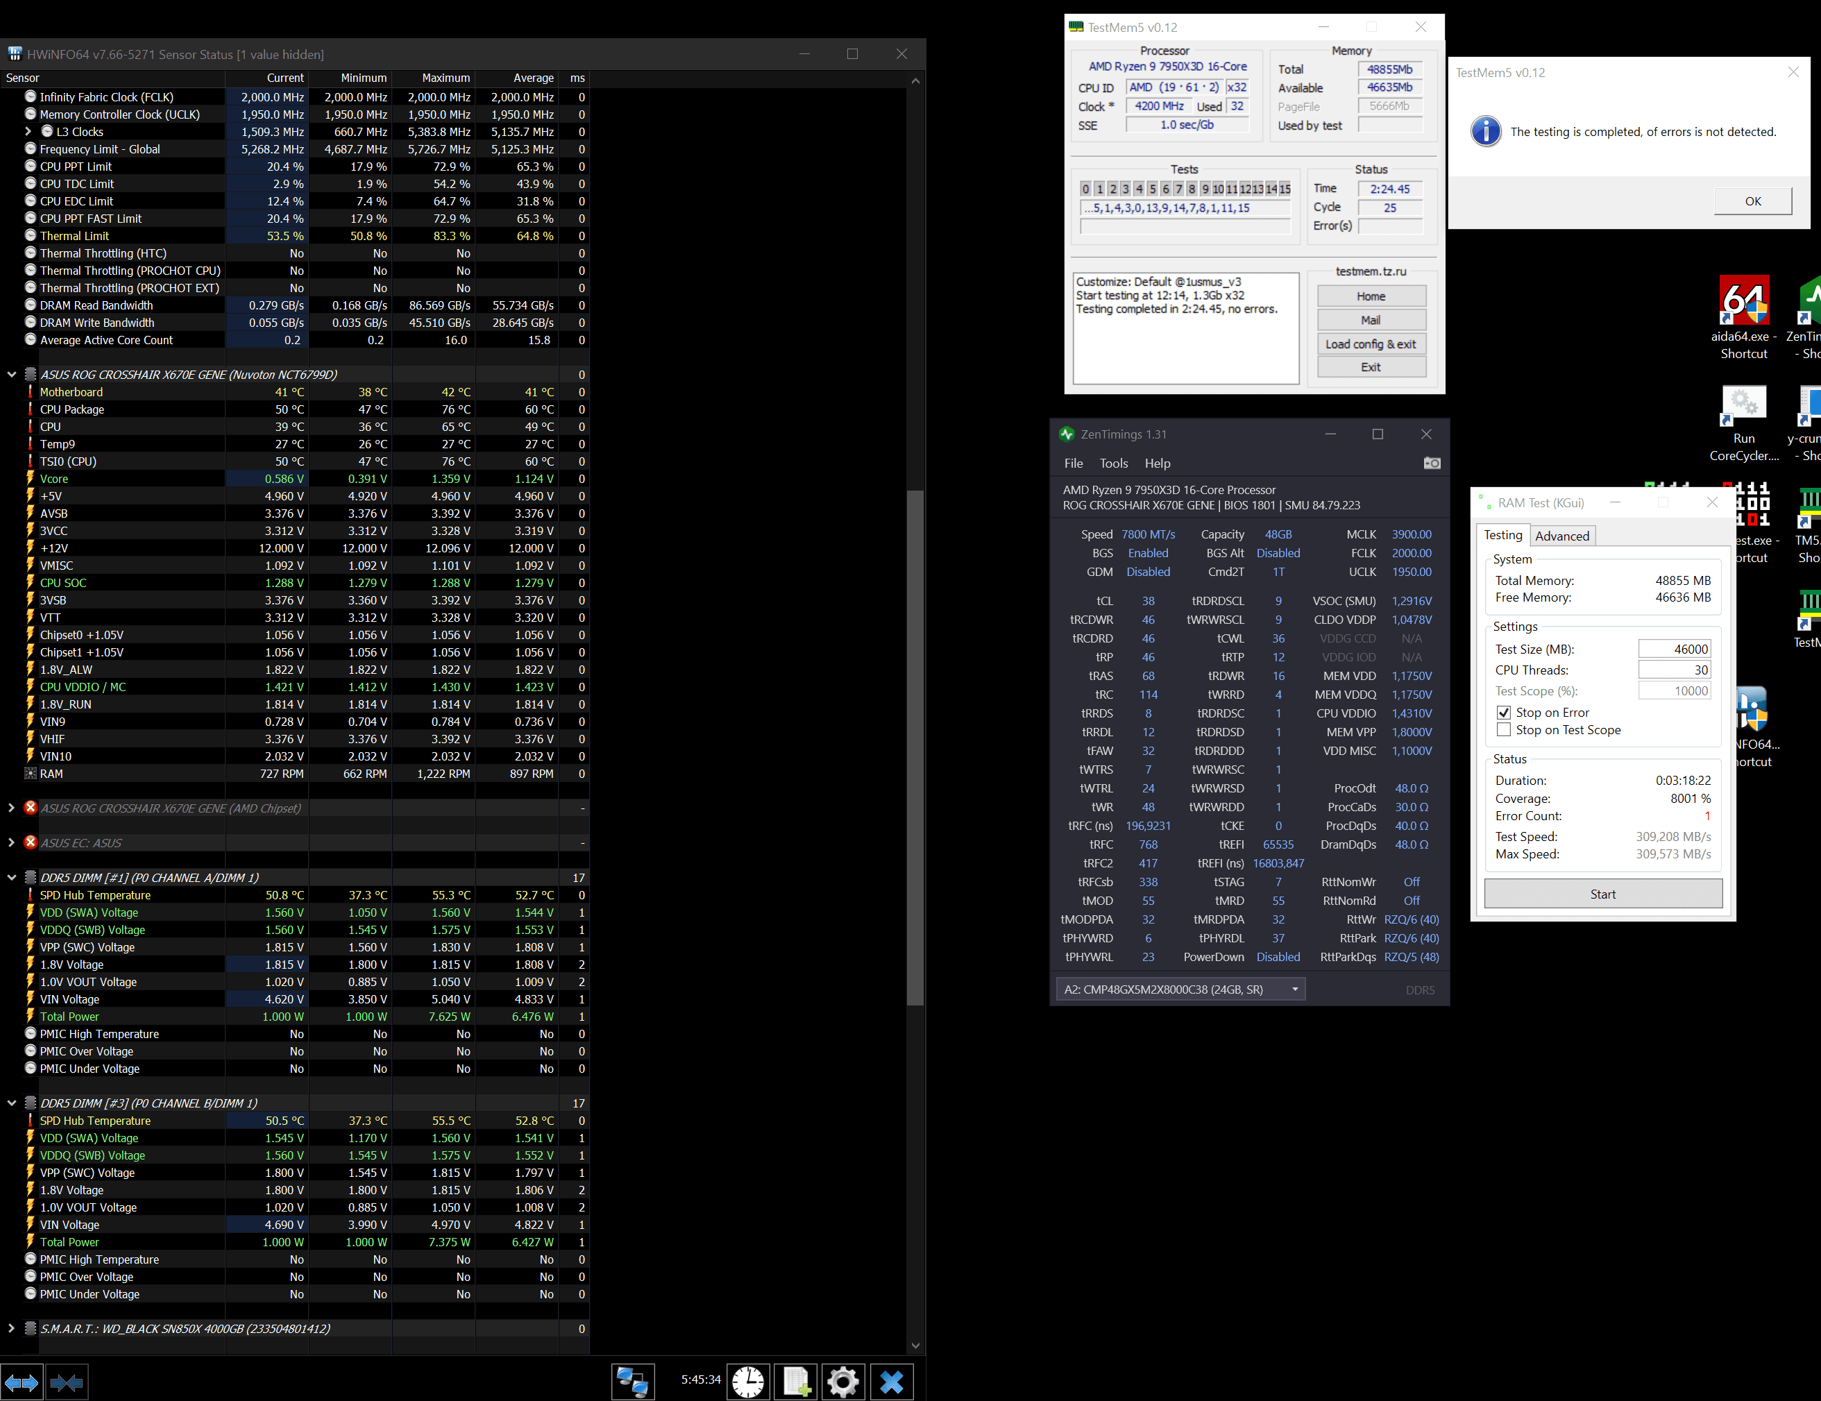The height and width of the screenshot is (1401, 1821).
Task: Click the Test Size (MB) field
Action: point(1675,649)
